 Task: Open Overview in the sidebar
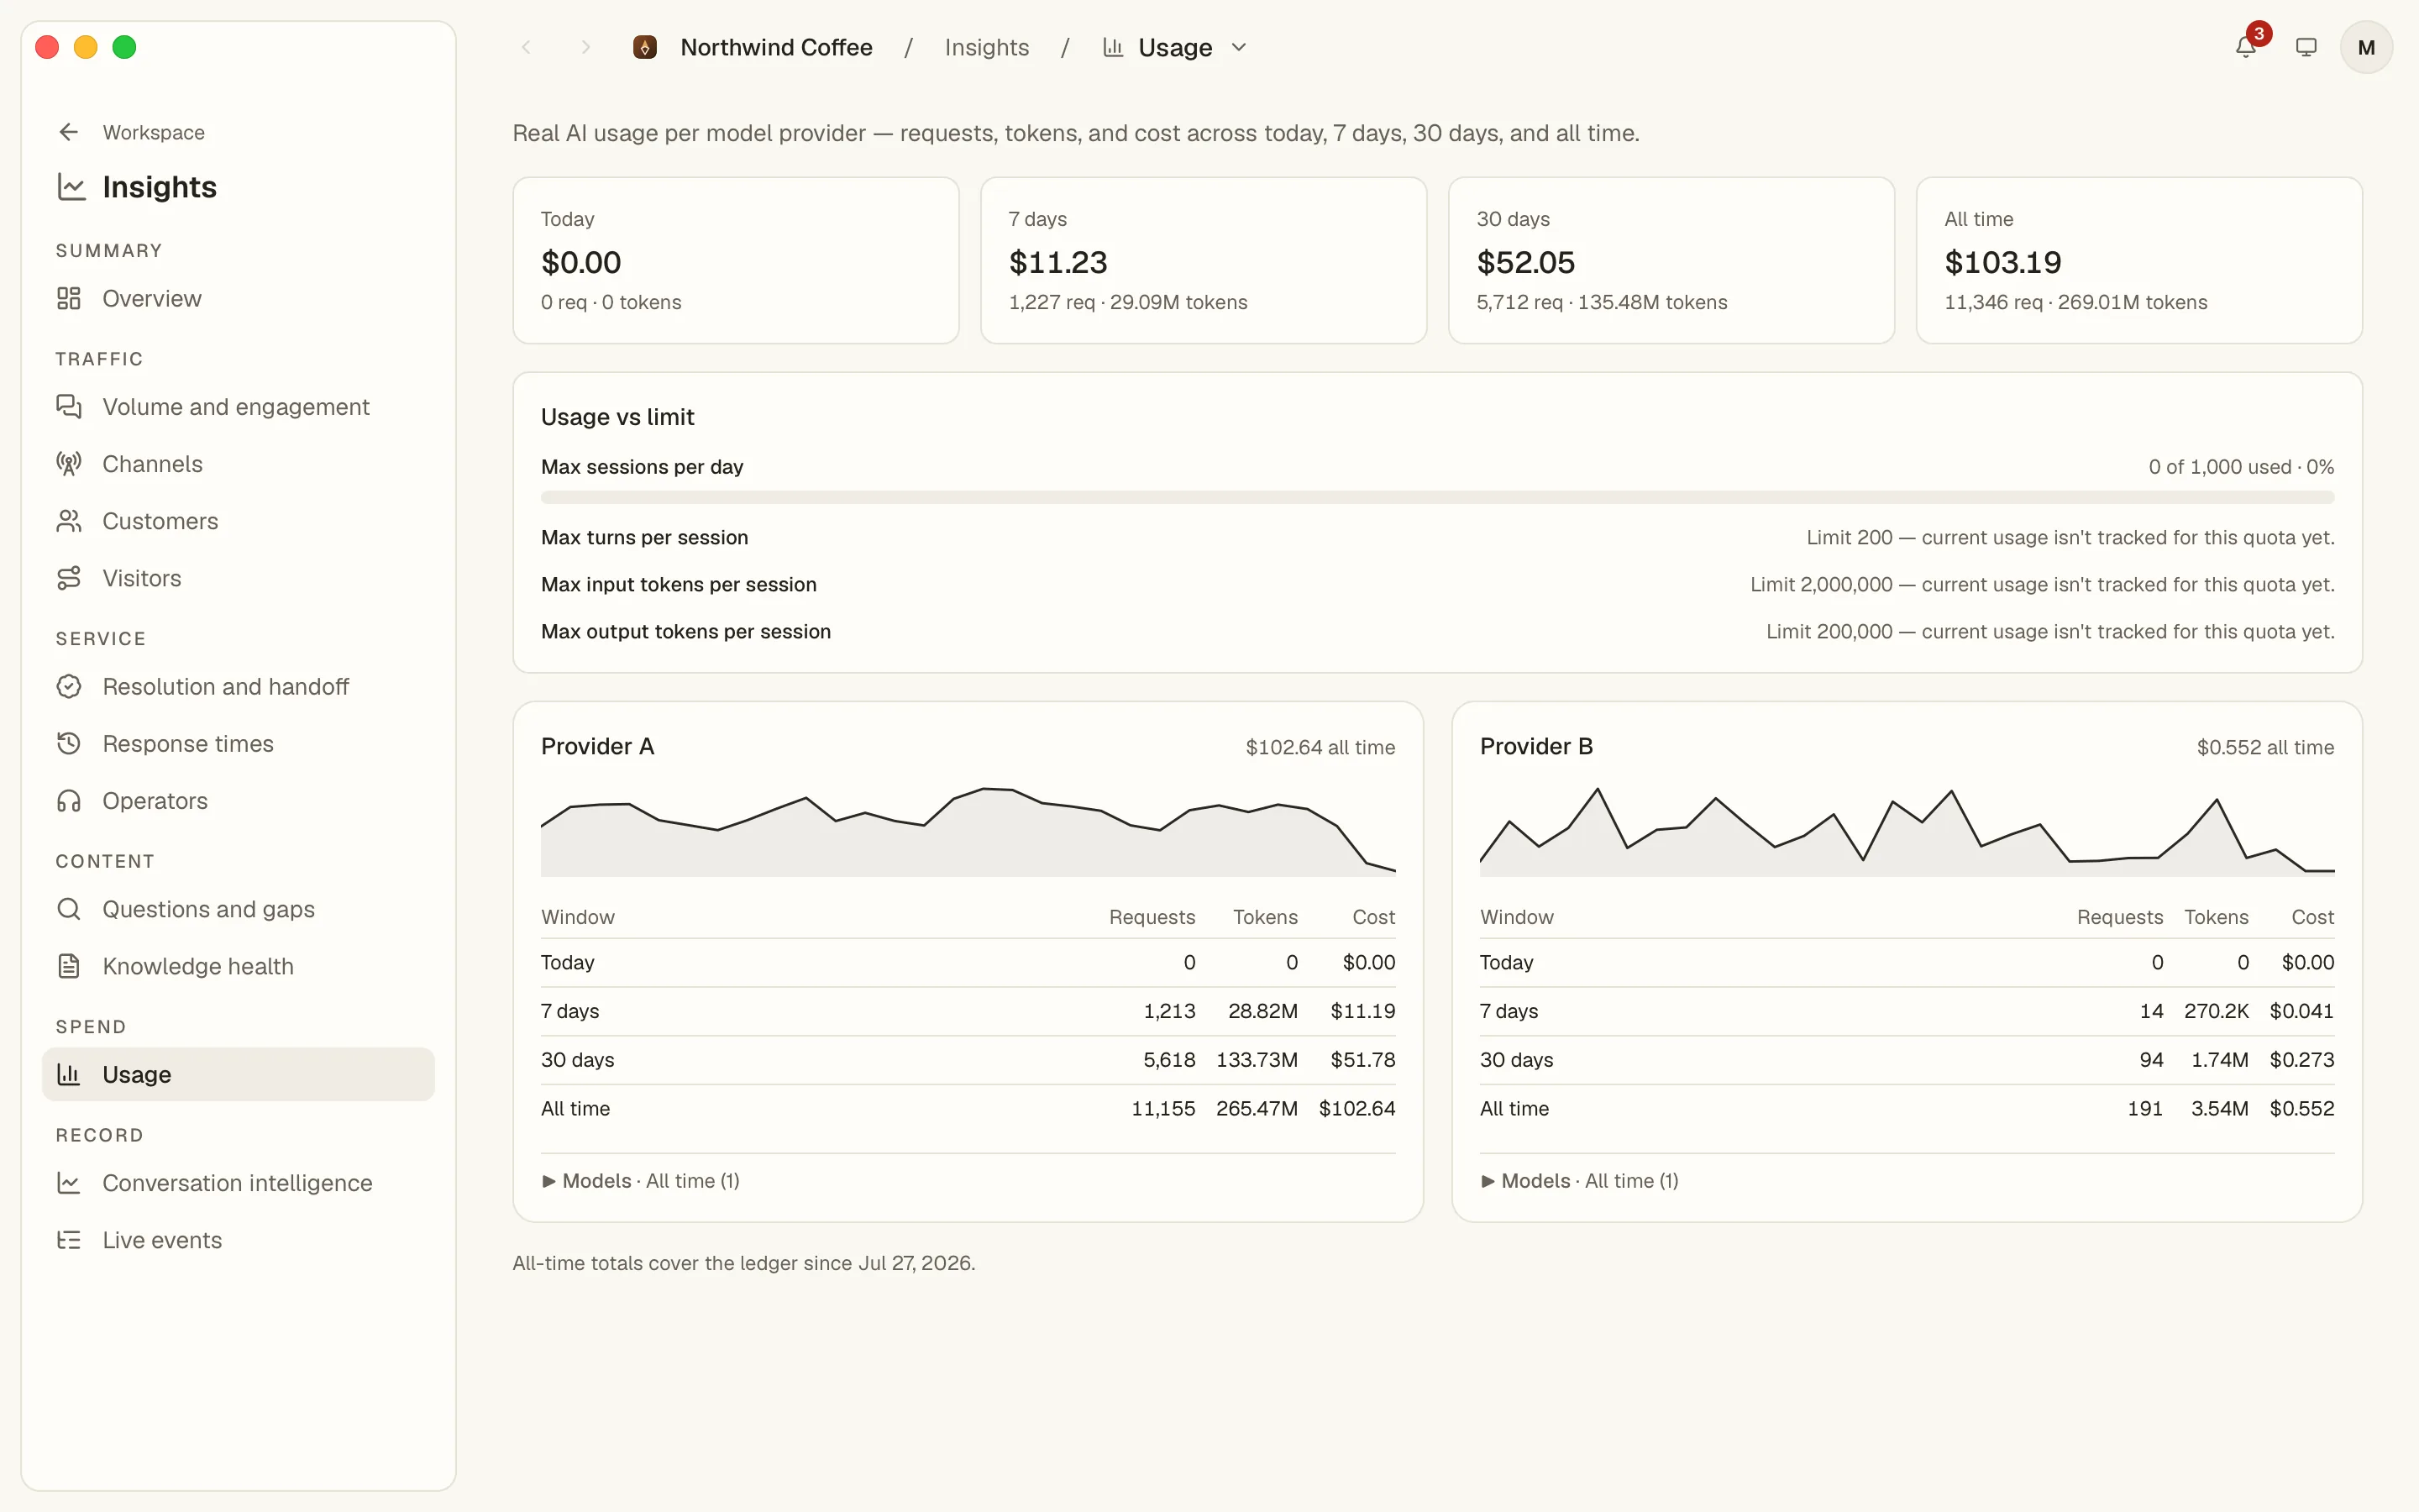(x=238, y=298)
